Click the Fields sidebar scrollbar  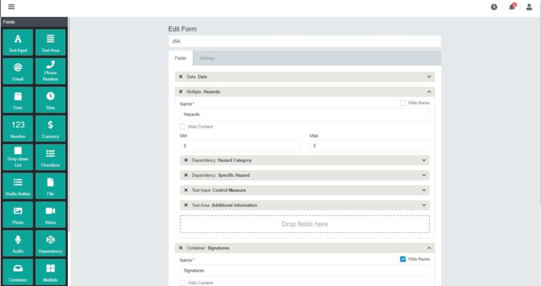[69, 125]
